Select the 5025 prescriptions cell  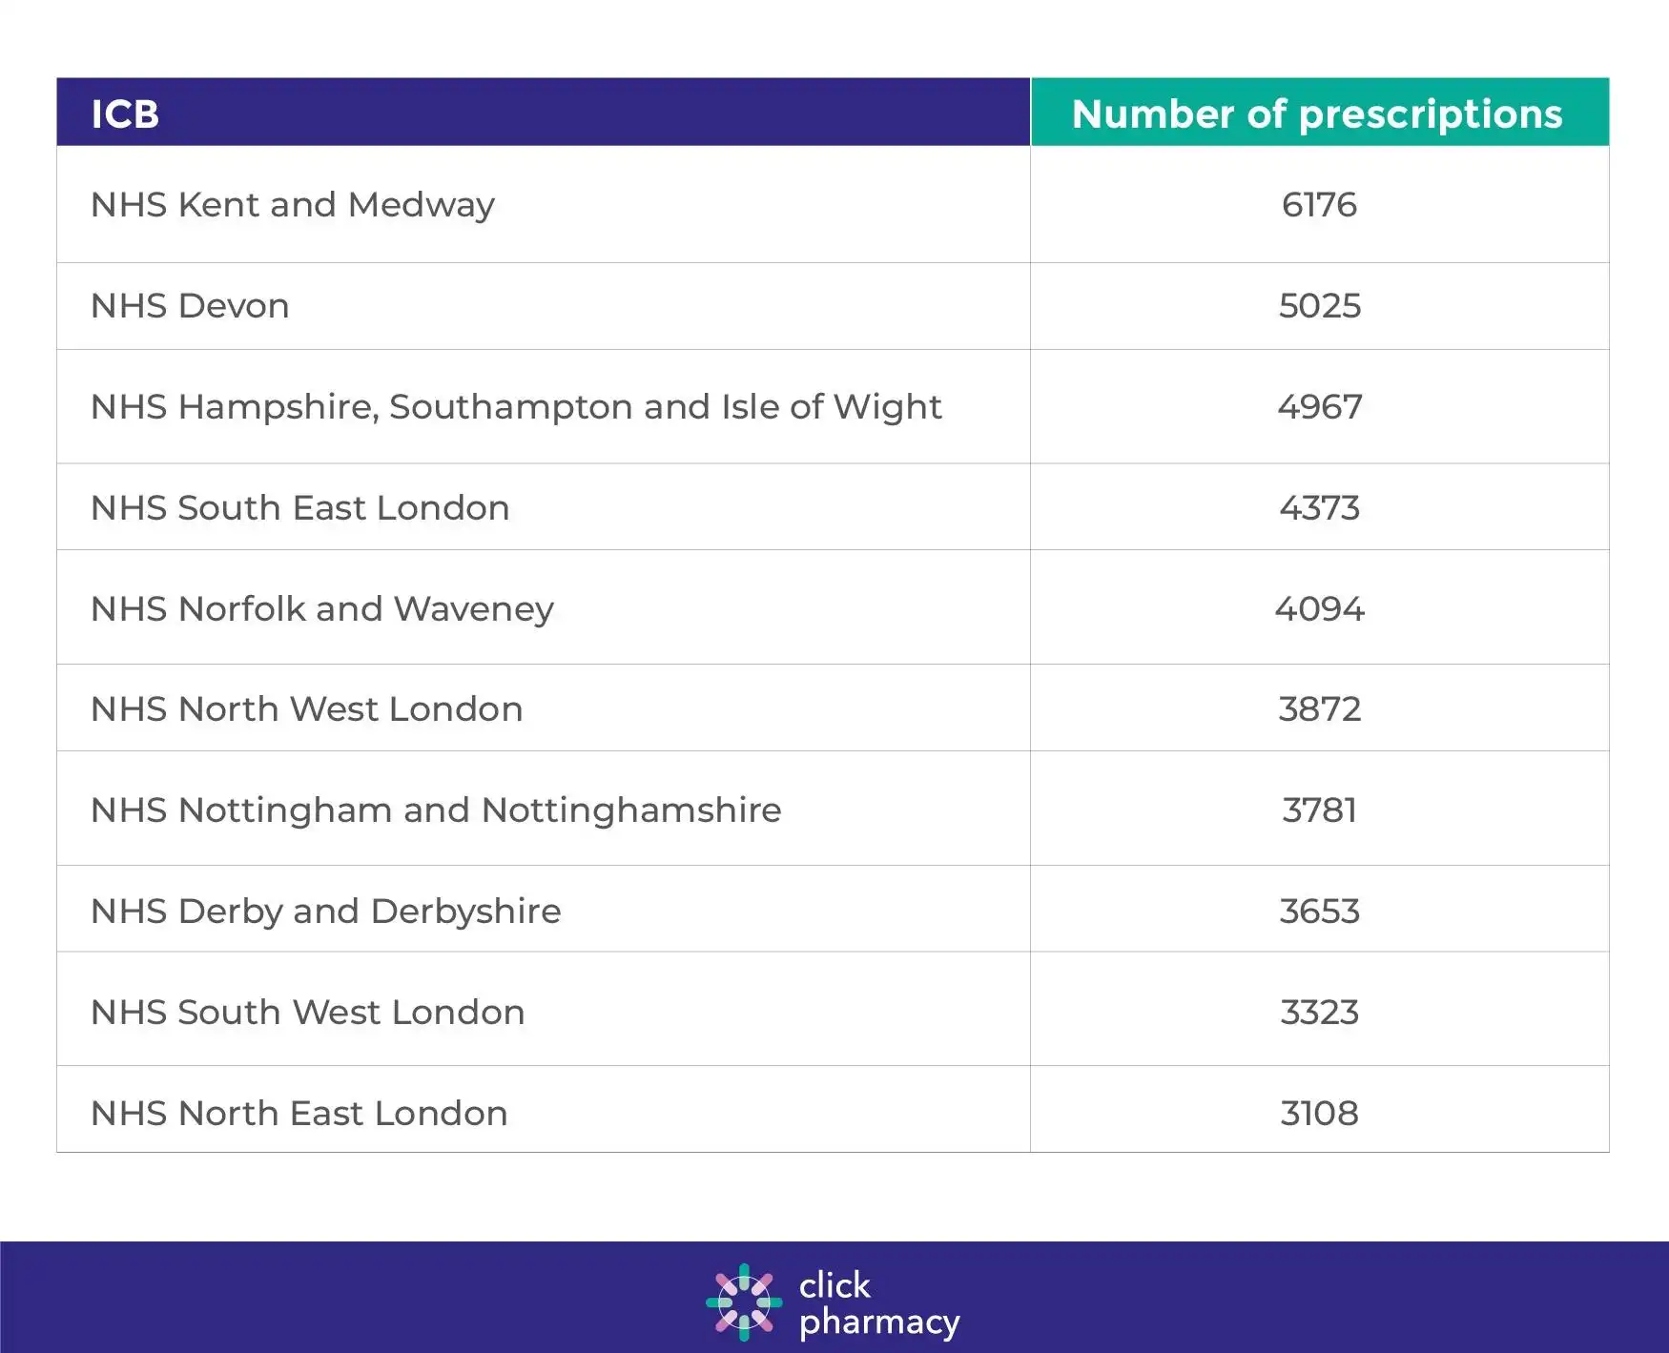coord(1320,306)
